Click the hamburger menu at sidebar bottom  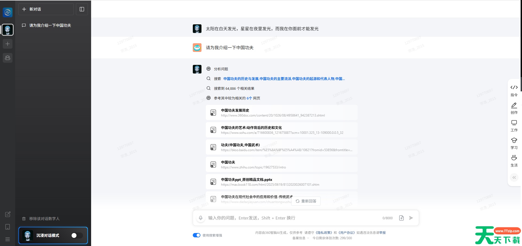(x=8, y=239)
